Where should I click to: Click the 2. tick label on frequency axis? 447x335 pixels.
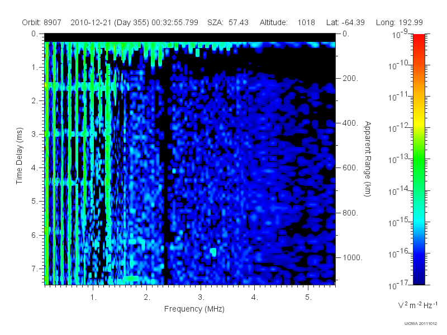pyautogui.click(x=147, y=297)
